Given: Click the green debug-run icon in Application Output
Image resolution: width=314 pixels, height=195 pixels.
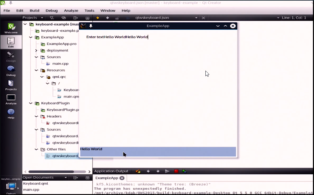Looking at the screenshot, I should point(185,171).
